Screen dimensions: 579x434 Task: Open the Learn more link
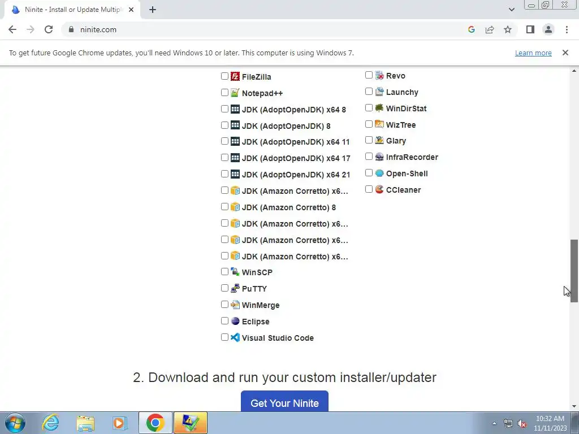(533, 53)
